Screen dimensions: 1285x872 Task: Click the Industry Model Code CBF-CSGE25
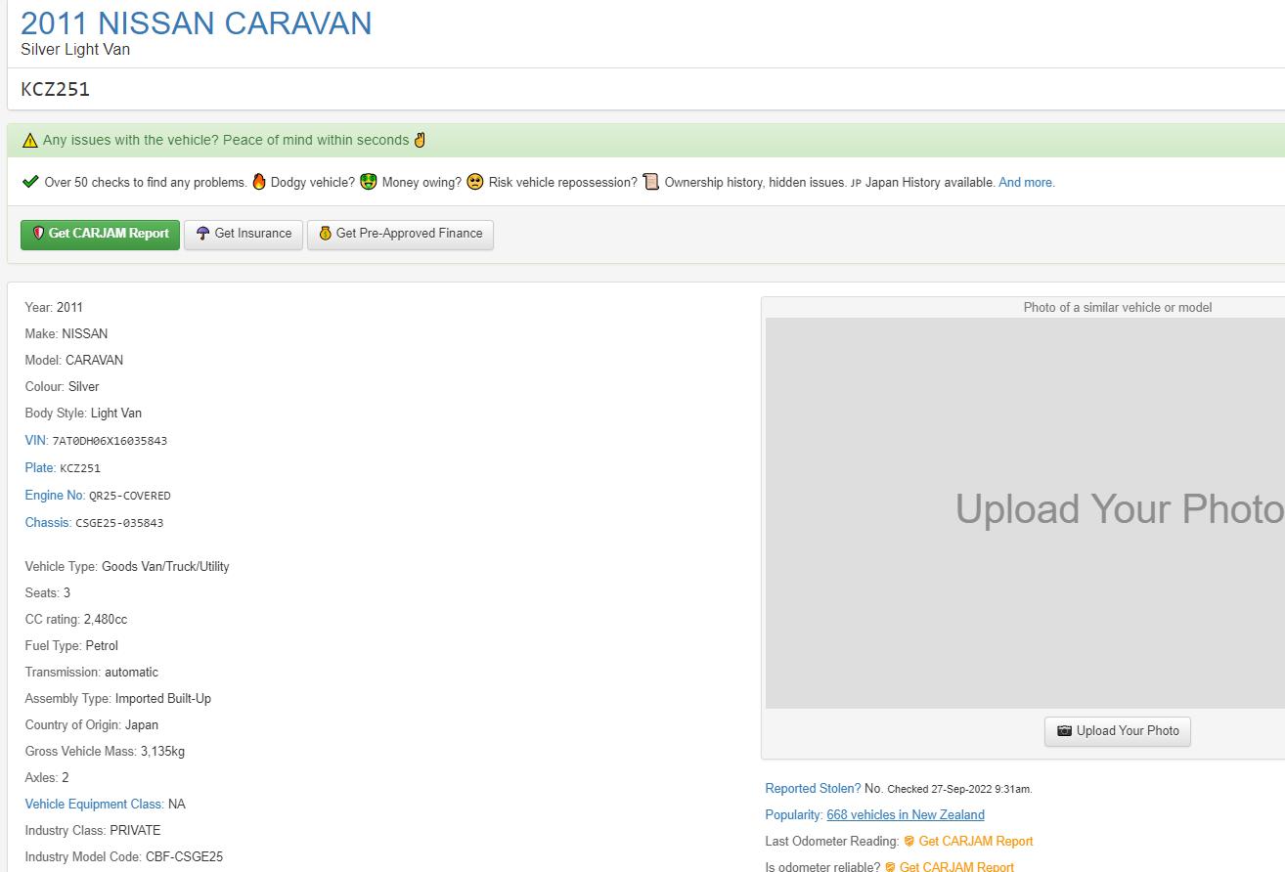point(185,857)
